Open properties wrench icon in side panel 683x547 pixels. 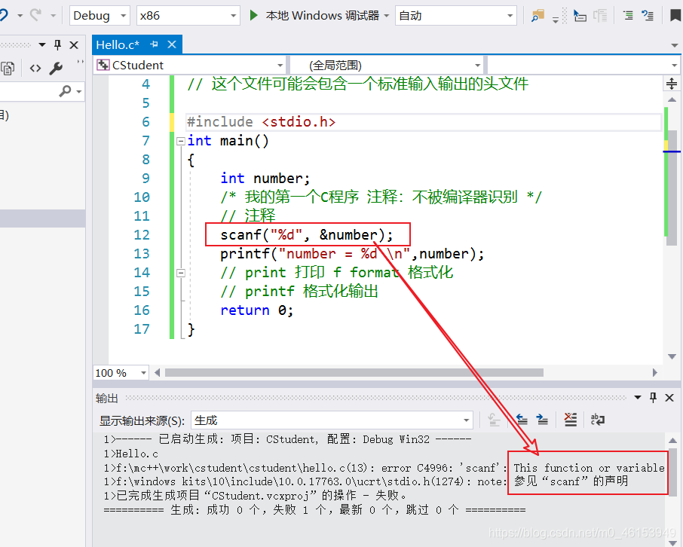pyautogui.click(x=56, y=69)
